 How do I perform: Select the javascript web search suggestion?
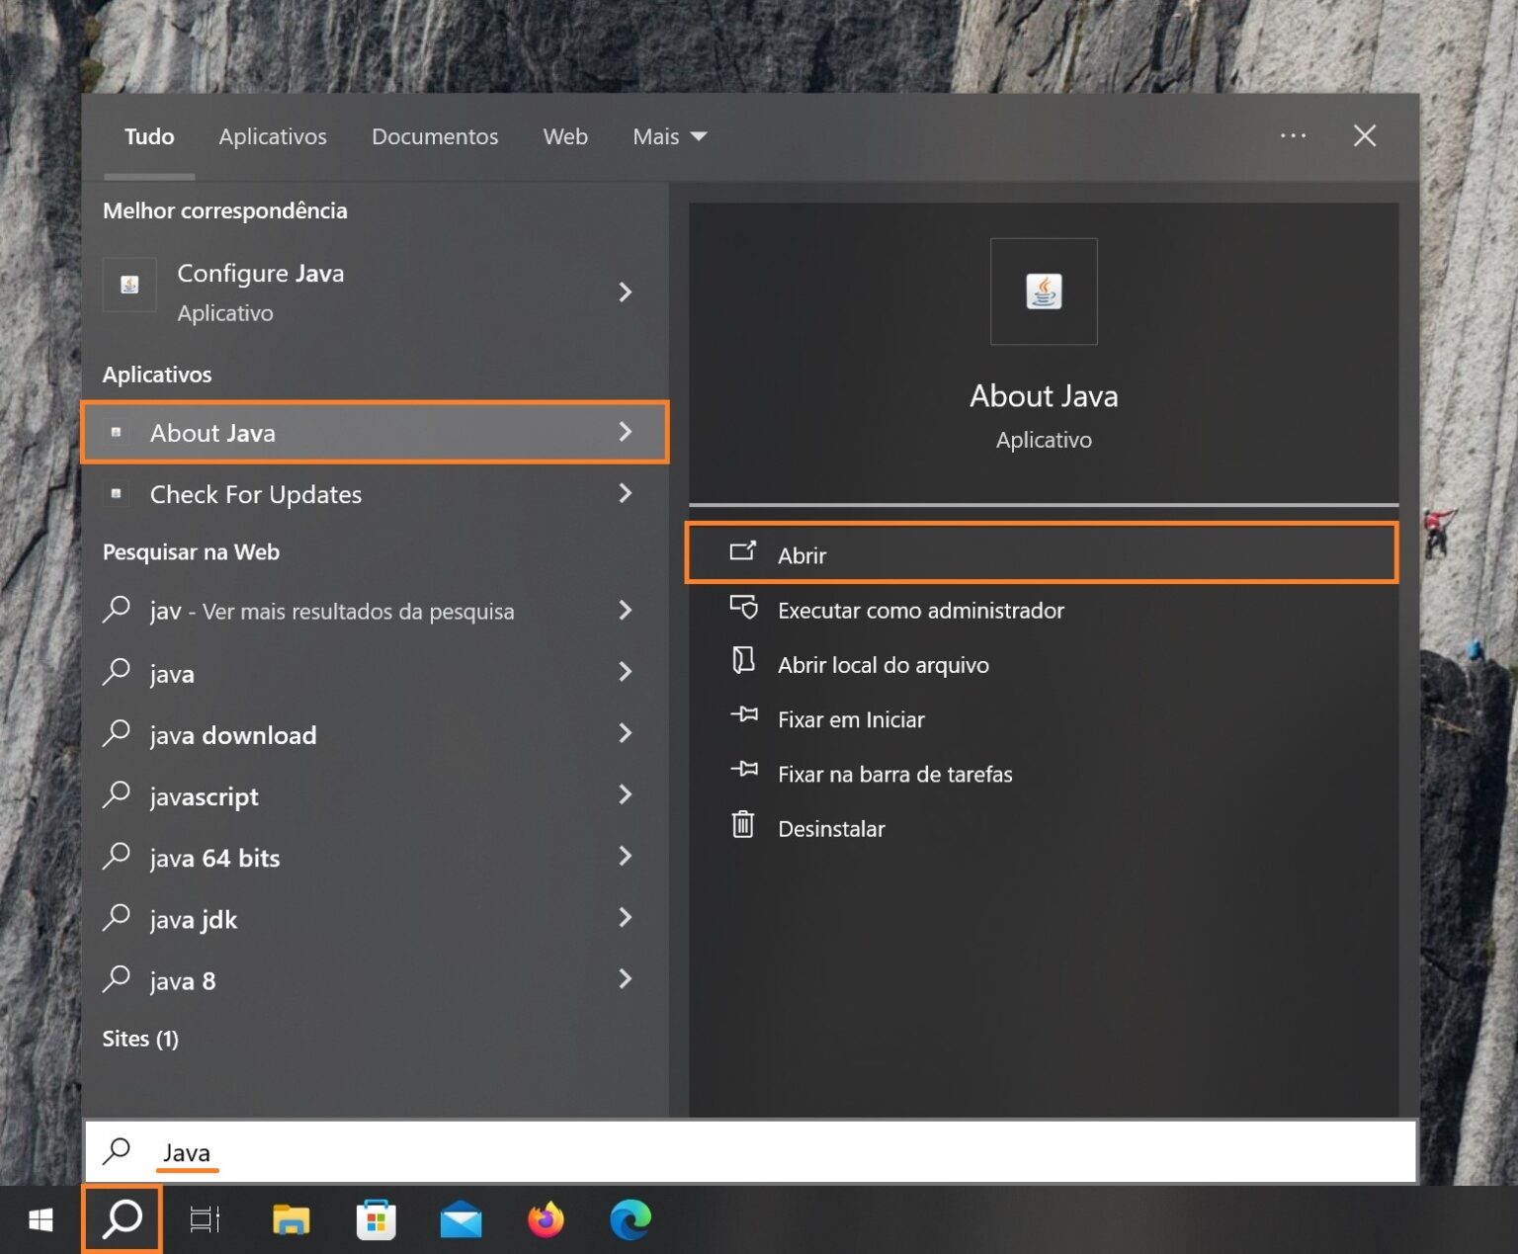[x=205, y=796]
